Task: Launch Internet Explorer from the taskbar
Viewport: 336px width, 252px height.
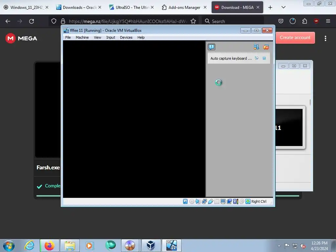Action: pos(29,245)
